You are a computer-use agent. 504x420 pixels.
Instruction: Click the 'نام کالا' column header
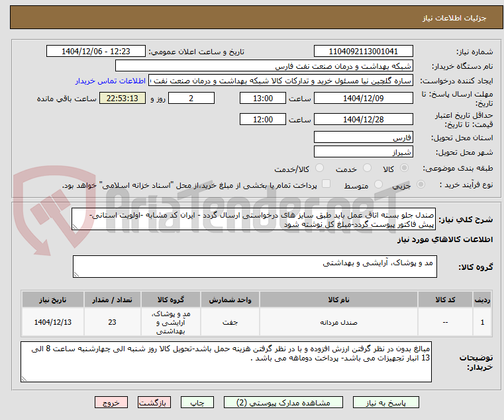click(338, 300)
